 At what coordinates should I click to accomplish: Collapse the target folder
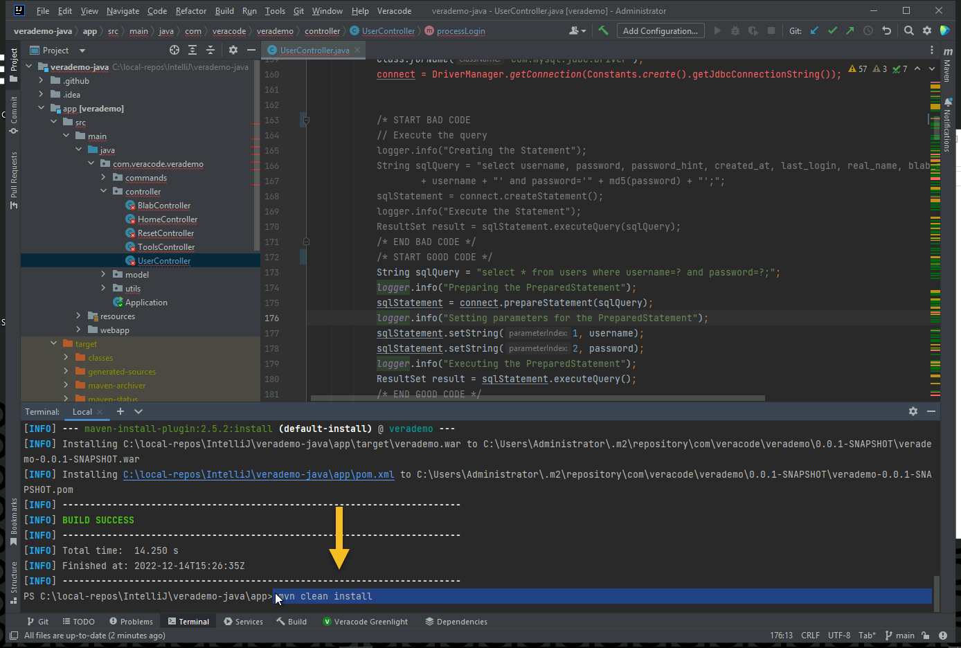click(x=53, y=343)
